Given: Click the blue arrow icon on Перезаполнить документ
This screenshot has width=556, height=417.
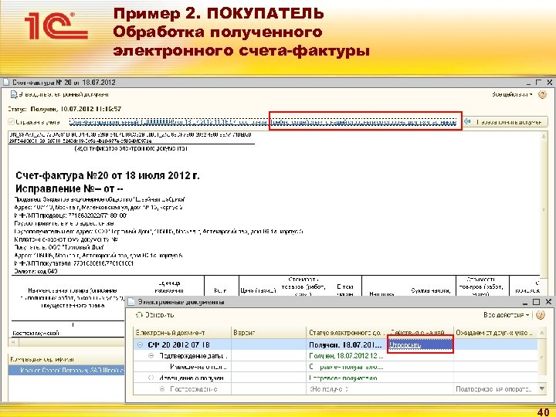Looking at the screenshot, I should click(467, 122).
